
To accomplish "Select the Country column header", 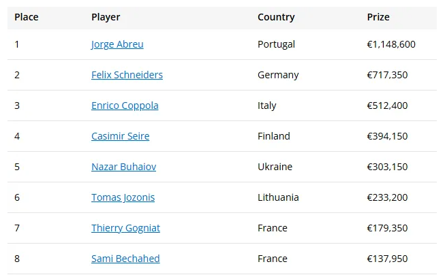I will pyautogui.click(x=276, y=17).
